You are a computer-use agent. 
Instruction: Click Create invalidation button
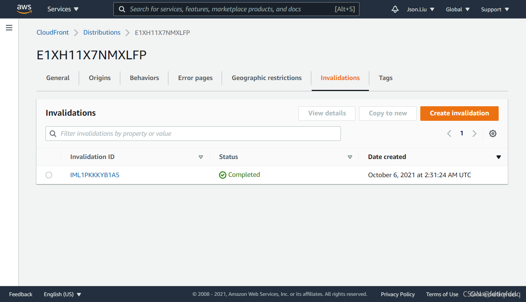coord(459,113)
